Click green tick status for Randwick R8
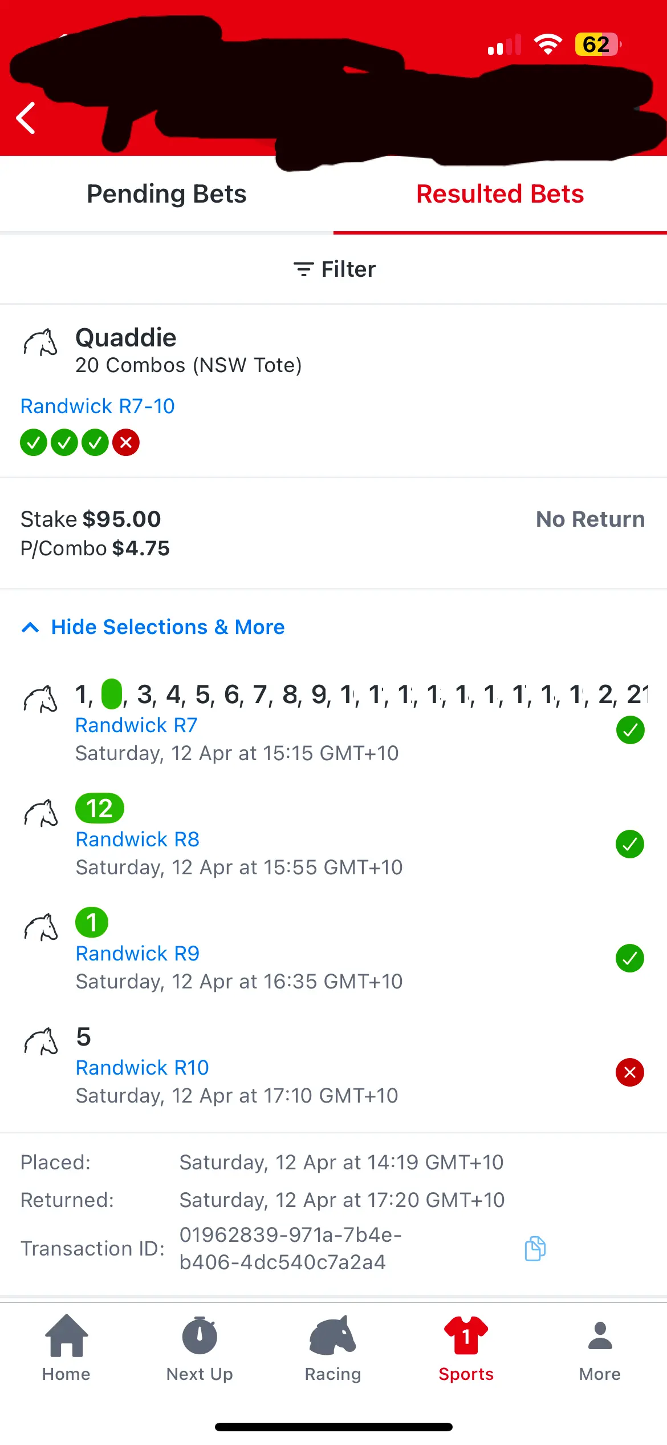Screen dimensions: 667x1445 [x=630, y=844]
